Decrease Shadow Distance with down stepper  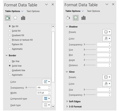point(109,66)
